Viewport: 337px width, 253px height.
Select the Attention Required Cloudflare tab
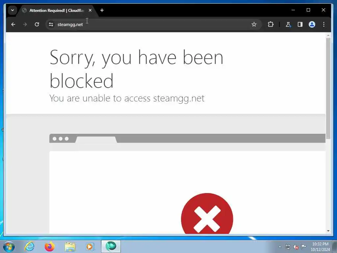57,10
